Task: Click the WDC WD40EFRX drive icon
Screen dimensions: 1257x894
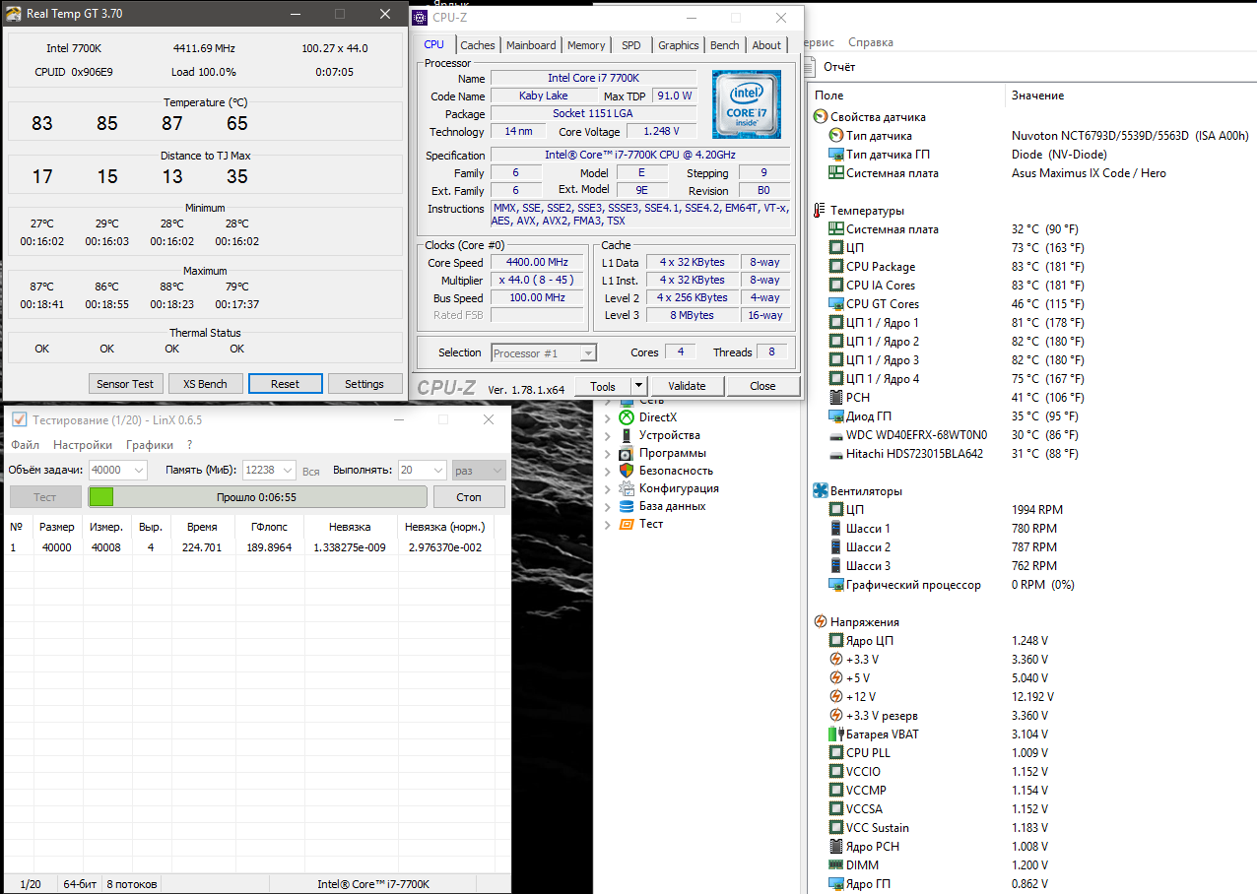Action: point(836,434)
